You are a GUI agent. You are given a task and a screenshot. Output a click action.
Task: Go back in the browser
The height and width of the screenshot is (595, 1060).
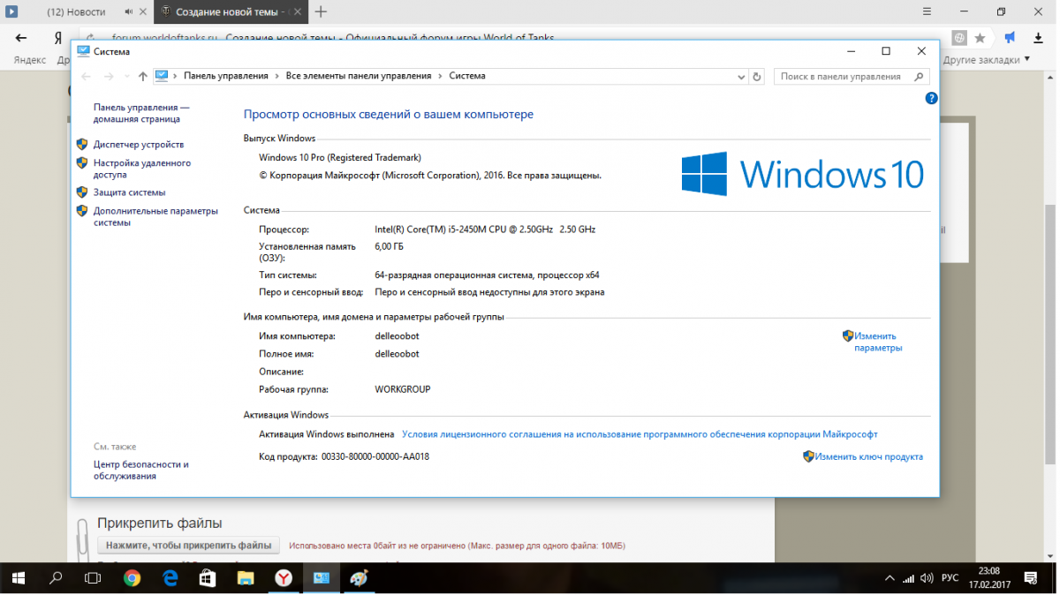tap(21, 38)
